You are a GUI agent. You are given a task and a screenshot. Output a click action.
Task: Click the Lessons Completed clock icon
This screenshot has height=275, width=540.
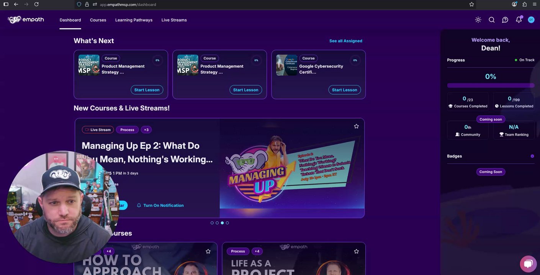coord(497,106)
